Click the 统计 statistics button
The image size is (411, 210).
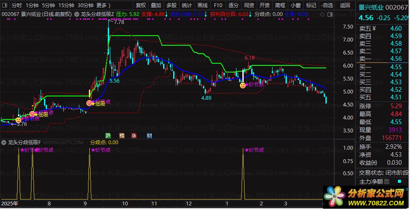pos(187,5)
